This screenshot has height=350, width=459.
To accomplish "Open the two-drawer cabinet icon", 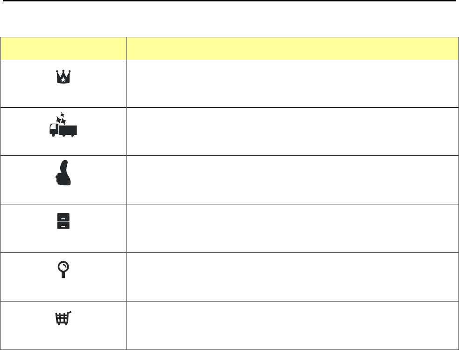I will (63, 221).
